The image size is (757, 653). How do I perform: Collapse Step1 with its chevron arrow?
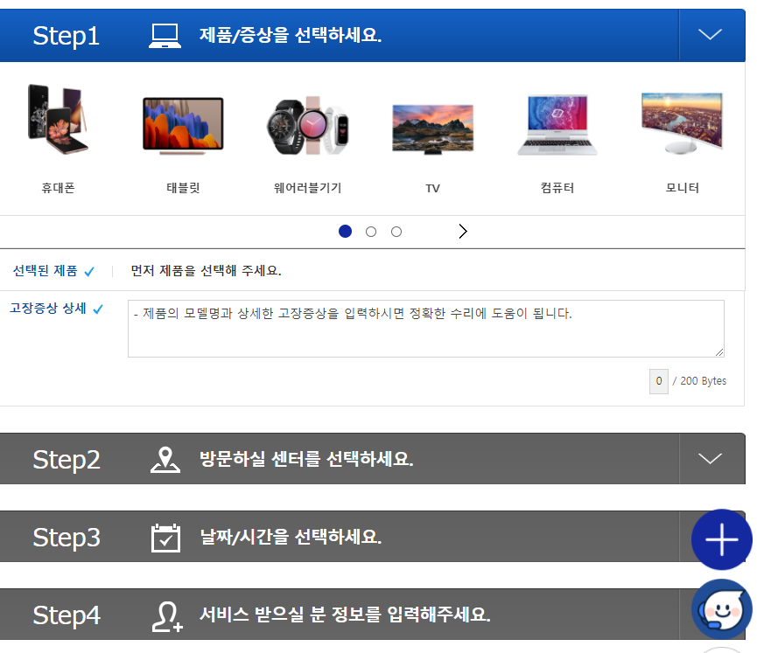point(710,35)
